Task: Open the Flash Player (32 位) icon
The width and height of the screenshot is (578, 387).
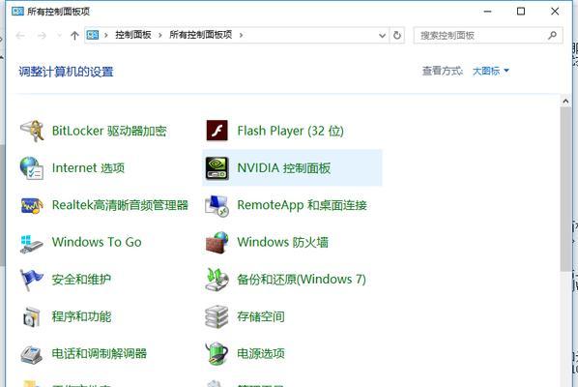Action: point(217,131)
